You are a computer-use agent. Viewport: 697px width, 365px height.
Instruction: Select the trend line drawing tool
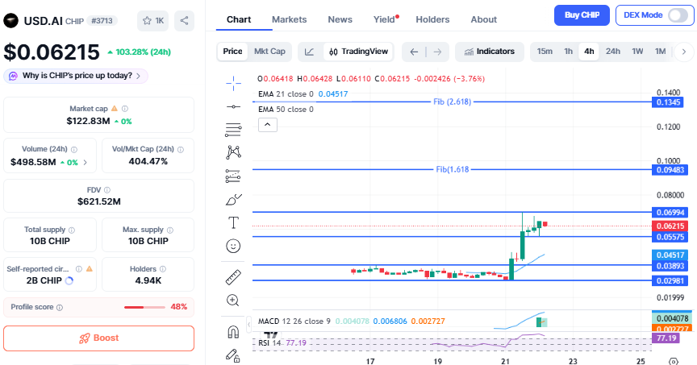click(x=233, y=106)
